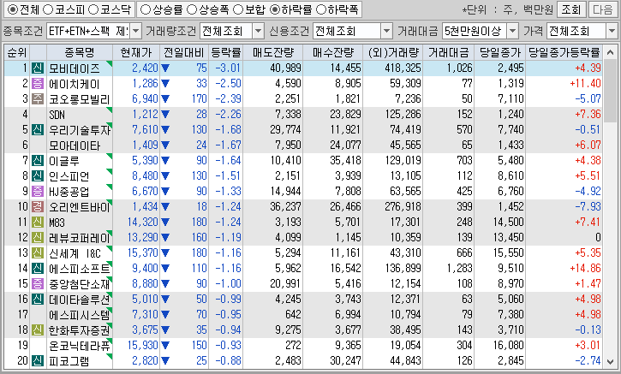Click current price 15,930 of 온코닉테라퓨
621x374 pixels.
pyautogui.click(x=142, y=346)
